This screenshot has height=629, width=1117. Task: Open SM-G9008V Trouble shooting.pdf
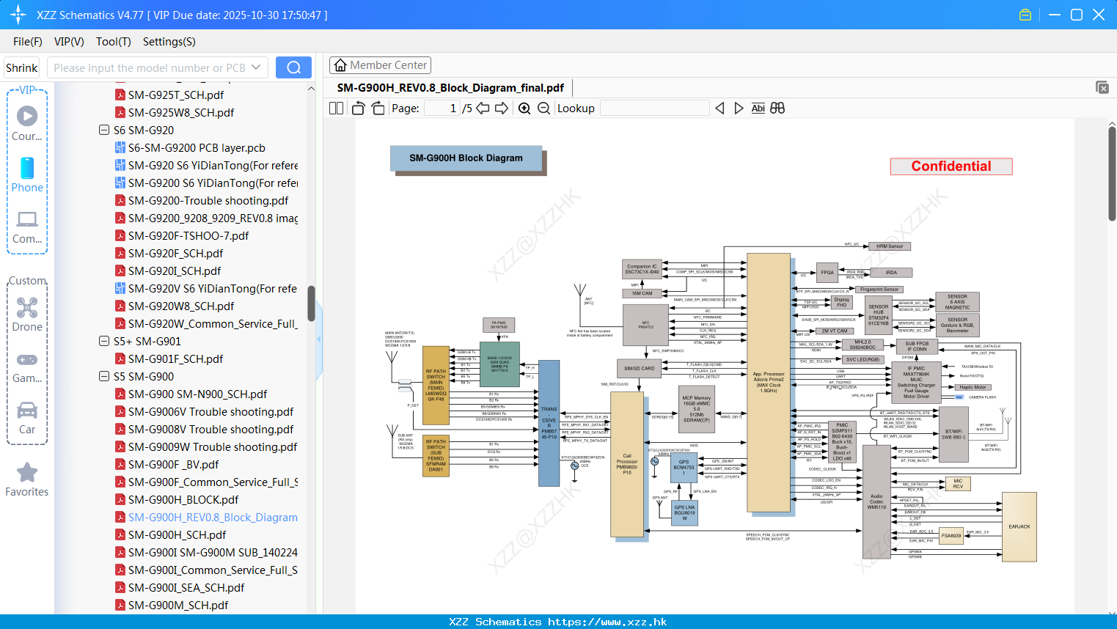pos(204,429)
